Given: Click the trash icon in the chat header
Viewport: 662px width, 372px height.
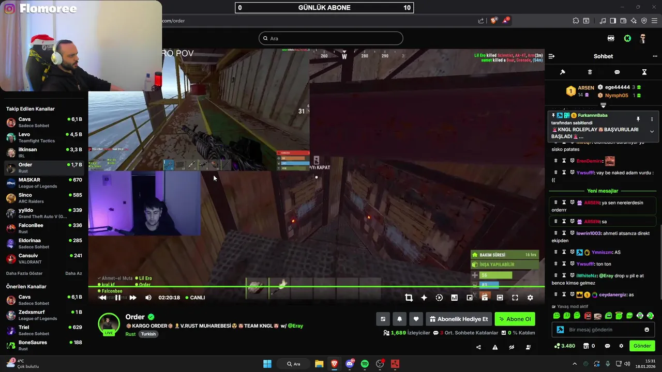Looking at the screenshot, I should pos(590,72).
